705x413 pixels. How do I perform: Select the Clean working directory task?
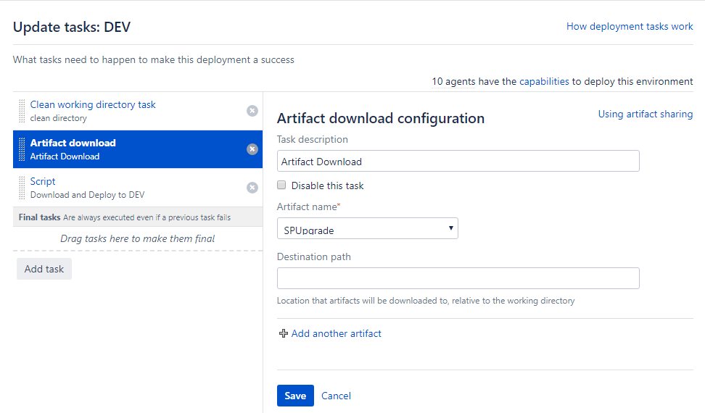138,111
